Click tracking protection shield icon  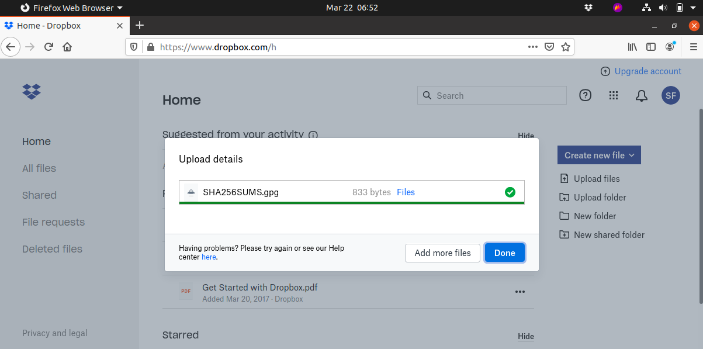coord(134,47)
